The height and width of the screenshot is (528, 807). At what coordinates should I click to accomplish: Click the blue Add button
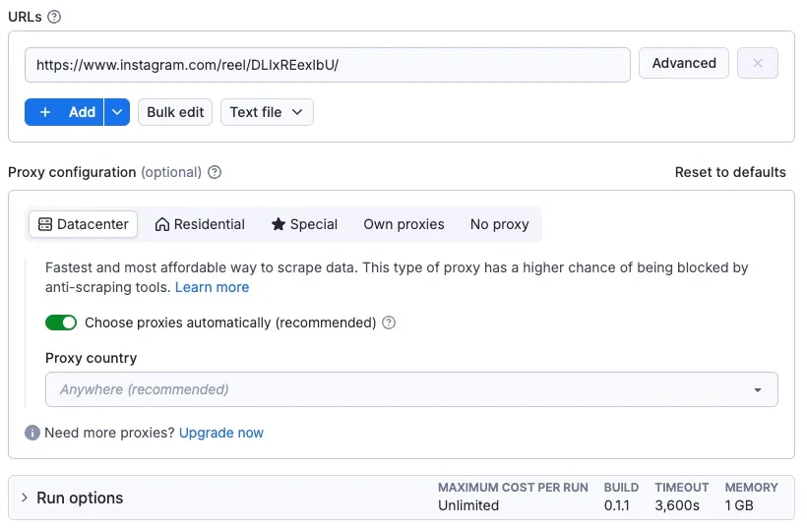64,112
